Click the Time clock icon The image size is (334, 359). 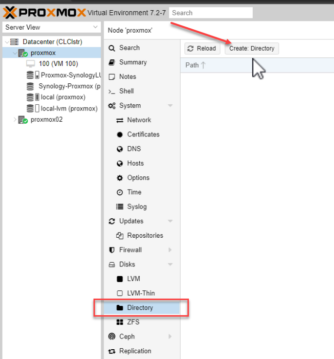(120, 192)
